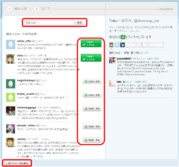Image resolution: width=179 pixels, height=167 pixels.
Task: Follow uennu using its follow button
Action: pyautogui.click(x=92, y=140)
